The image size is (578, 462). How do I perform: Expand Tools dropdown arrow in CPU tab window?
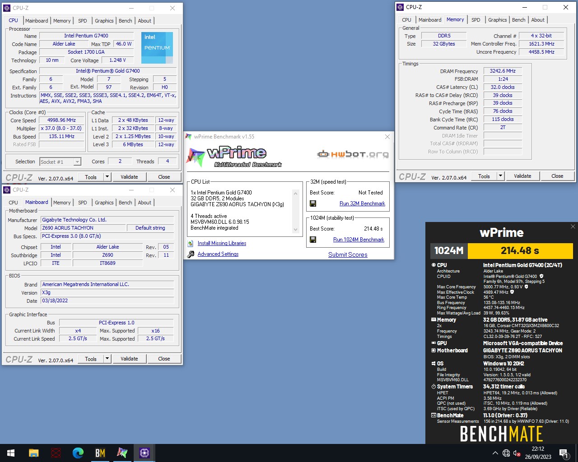click(107, 177)
